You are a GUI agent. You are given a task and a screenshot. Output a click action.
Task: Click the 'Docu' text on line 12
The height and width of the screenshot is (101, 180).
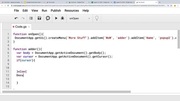click(x=20, y=75)
